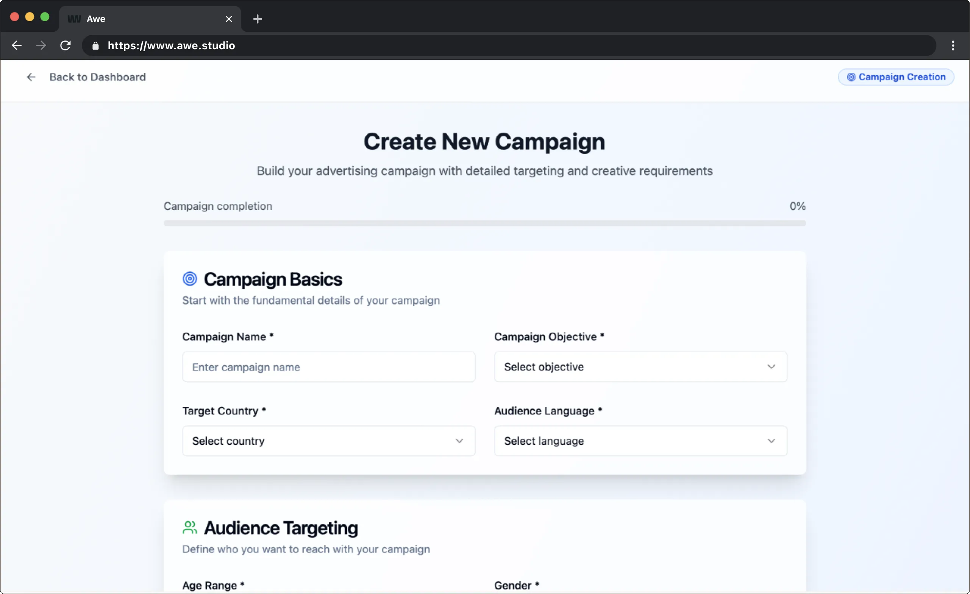Open the browser three-dot menu
Screen dimensions: 970x594
(953, 46)
